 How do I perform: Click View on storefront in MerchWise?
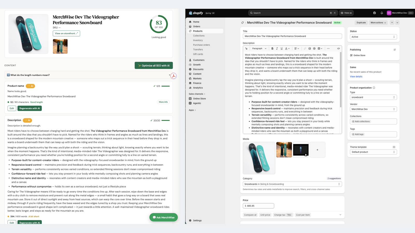[x=66, y=33]
